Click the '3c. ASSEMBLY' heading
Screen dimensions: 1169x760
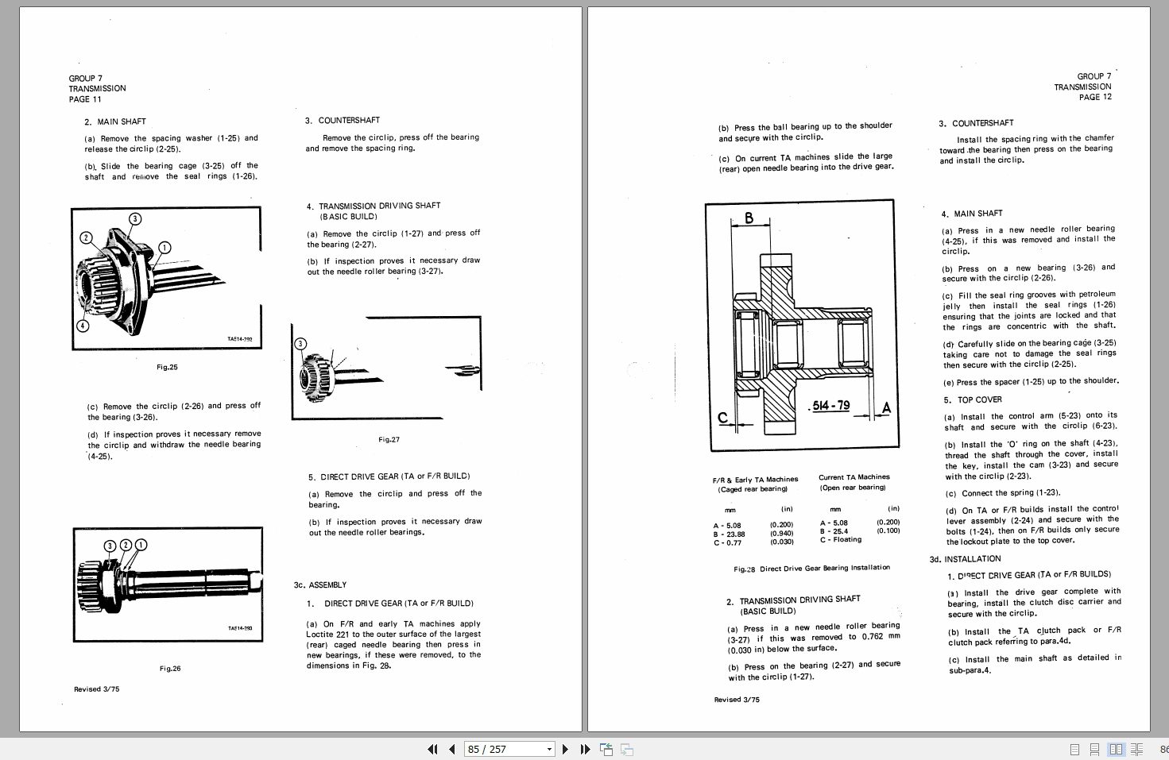(x=320, y=585)
